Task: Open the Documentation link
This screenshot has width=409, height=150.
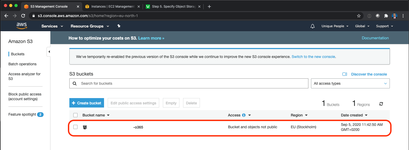Action: coord(375,38)
